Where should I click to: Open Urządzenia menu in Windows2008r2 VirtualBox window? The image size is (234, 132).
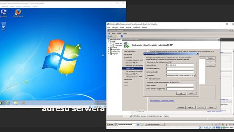[136, 27]
